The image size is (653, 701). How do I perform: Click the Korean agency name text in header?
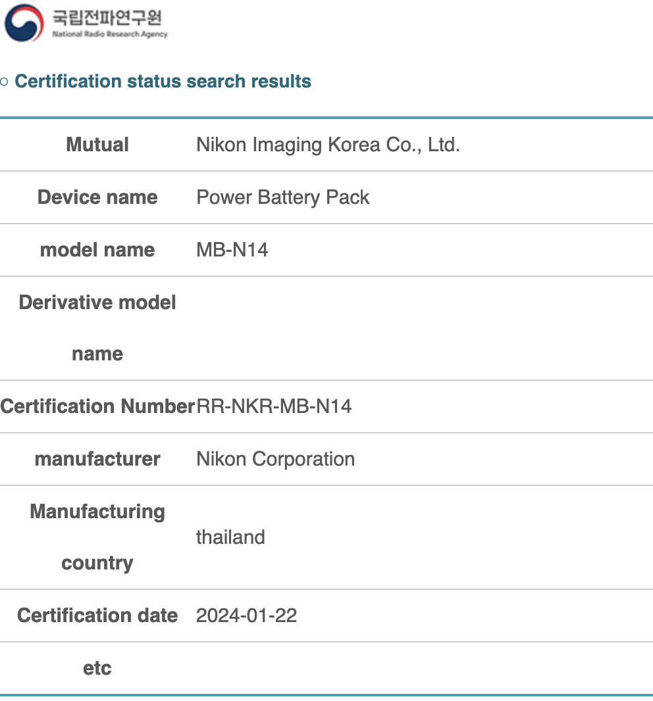tap(107, 17)
